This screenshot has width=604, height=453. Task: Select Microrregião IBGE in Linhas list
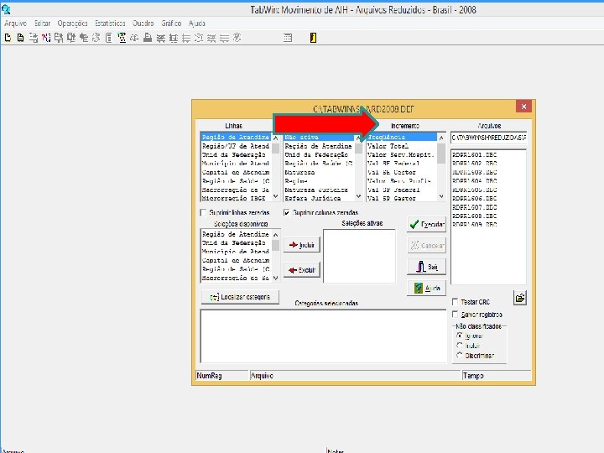[236, 198]
